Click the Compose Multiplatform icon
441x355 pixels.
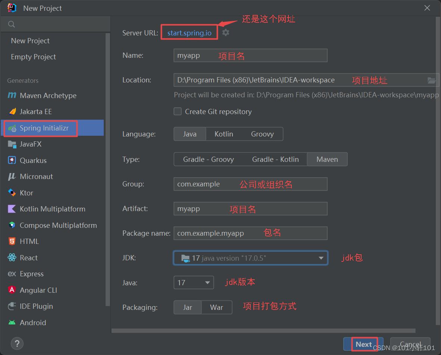click(12, 225)
